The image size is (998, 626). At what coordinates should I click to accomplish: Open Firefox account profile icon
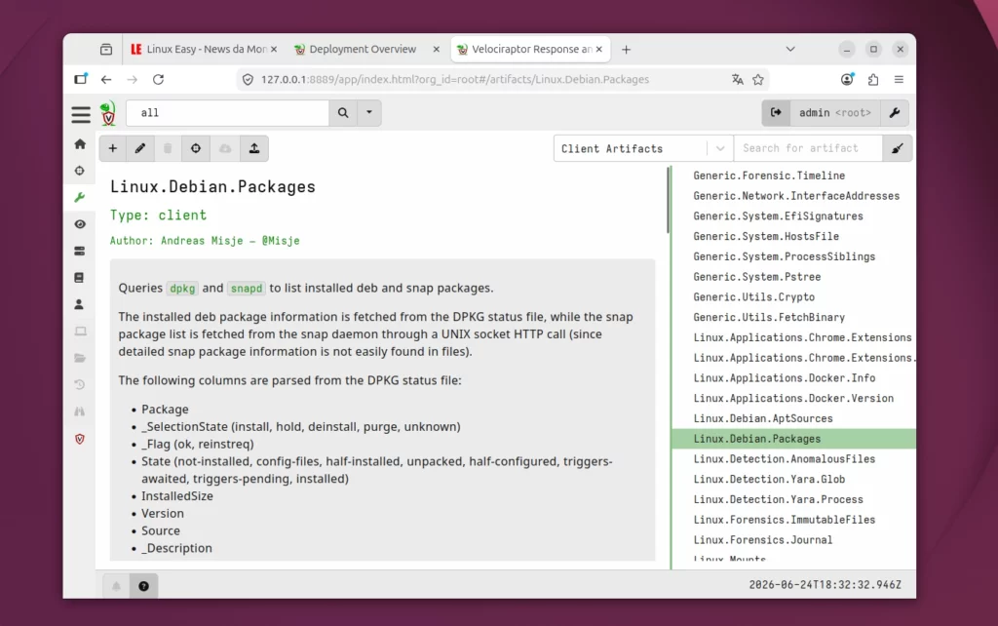pyautogui.click(x=847, y=80)
